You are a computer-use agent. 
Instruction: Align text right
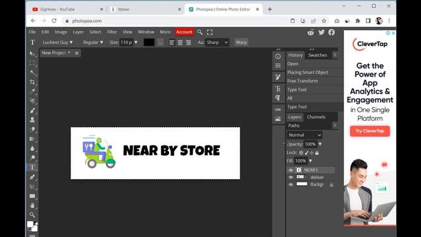coord(189,42)
